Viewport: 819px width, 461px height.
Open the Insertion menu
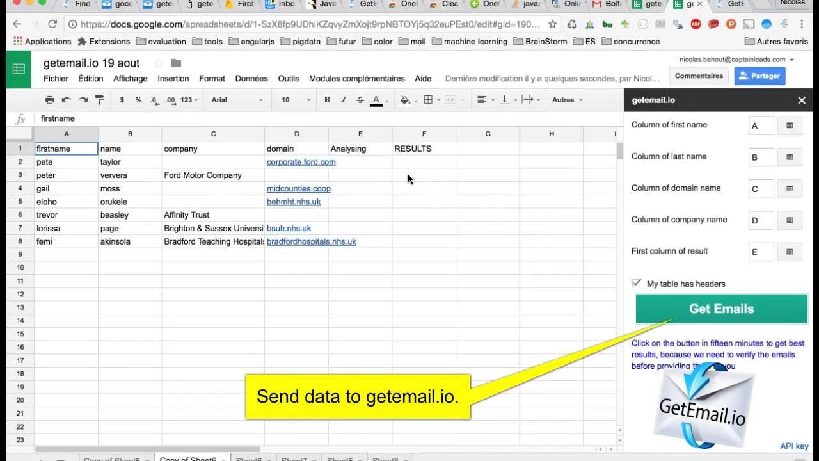[x=173, y=79]
